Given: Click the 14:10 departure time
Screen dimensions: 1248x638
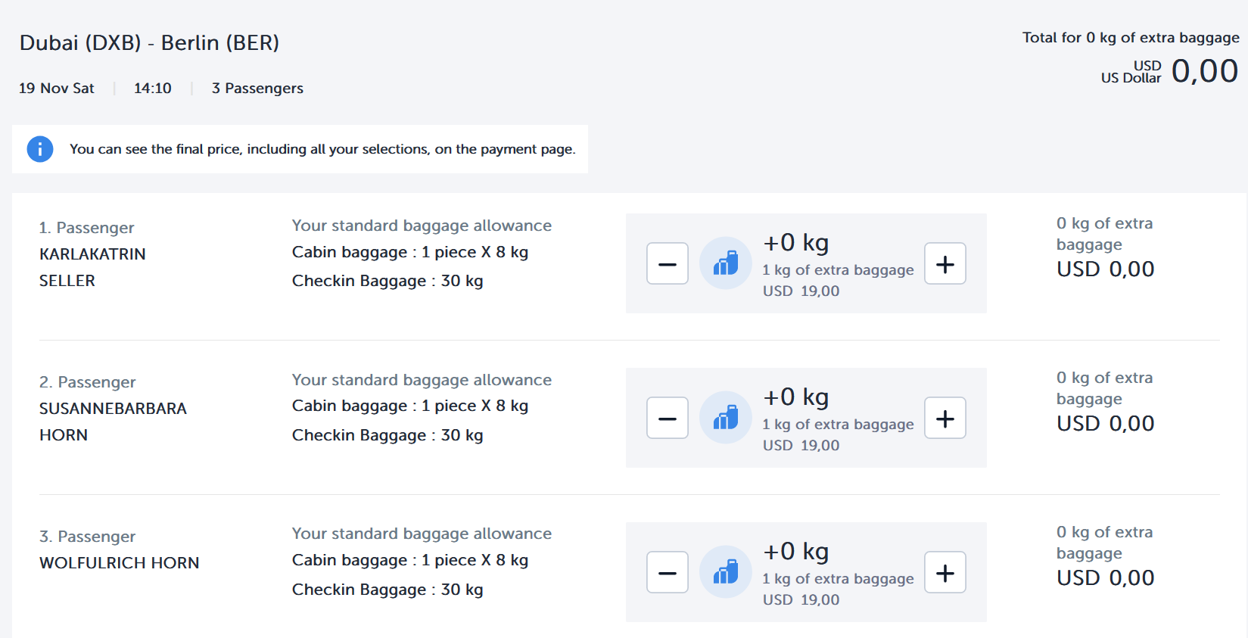Looking at the screenshot, I should (153, 89).
